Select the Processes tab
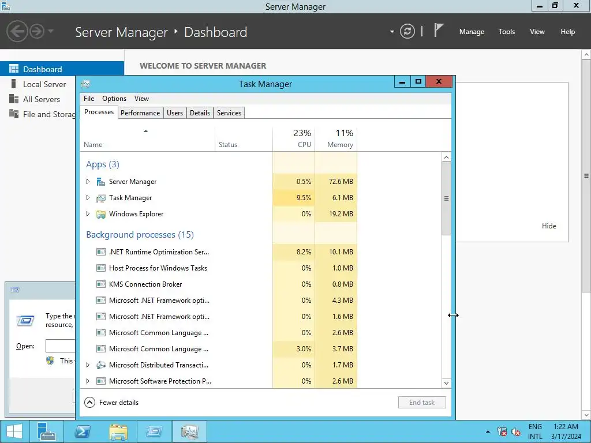Viewport: 591px width, 443px height. [x=99, y=112]
